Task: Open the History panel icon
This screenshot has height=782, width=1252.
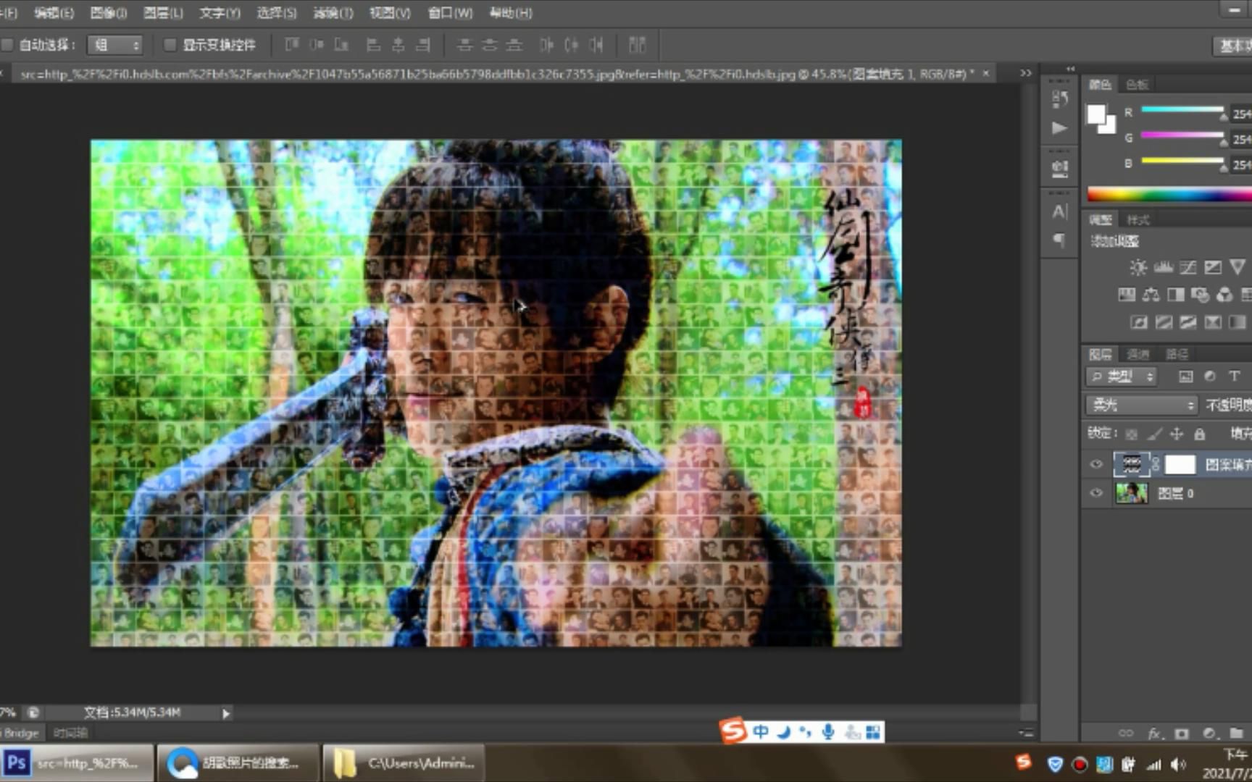Action: 1059,99
